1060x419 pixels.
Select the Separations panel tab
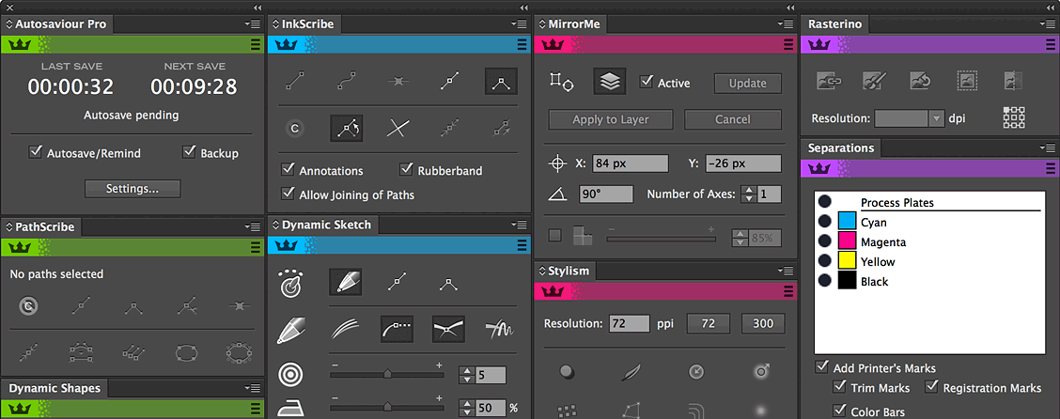(x=841, y=148)
